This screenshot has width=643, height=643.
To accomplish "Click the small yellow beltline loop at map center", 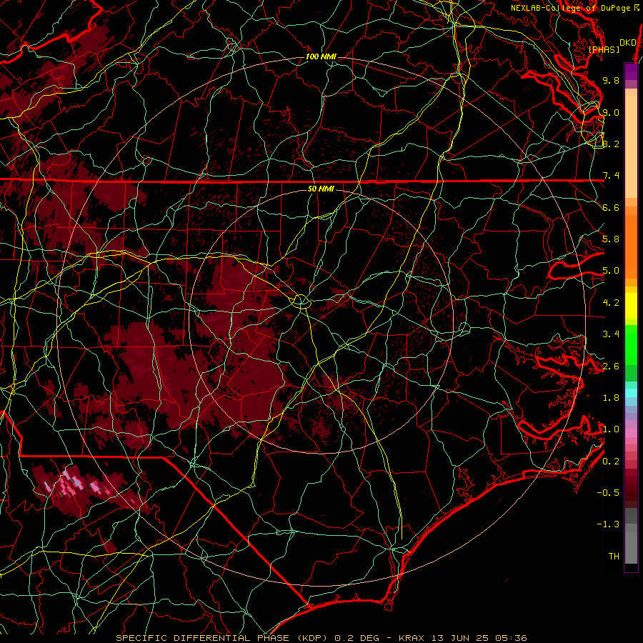I will click(301, 301).
